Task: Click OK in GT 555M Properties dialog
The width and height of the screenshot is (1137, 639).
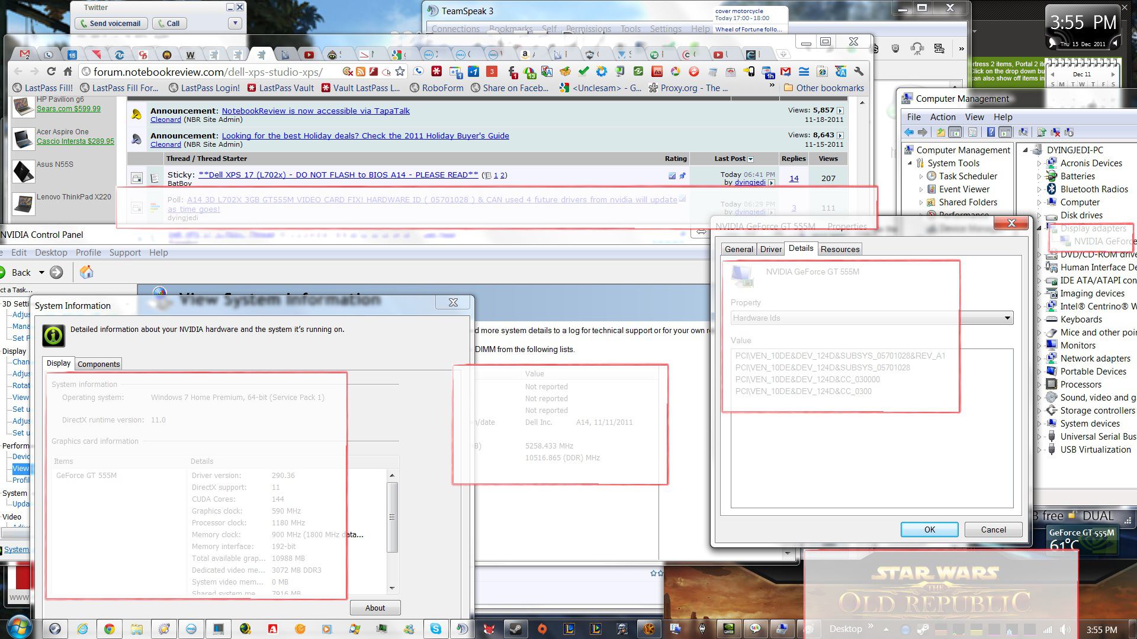Action: pos(930,530)
